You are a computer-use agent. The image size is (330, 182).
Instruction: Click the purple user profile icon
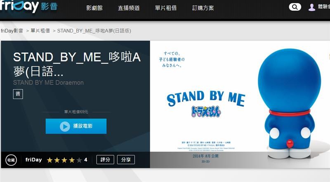(312, 7)
